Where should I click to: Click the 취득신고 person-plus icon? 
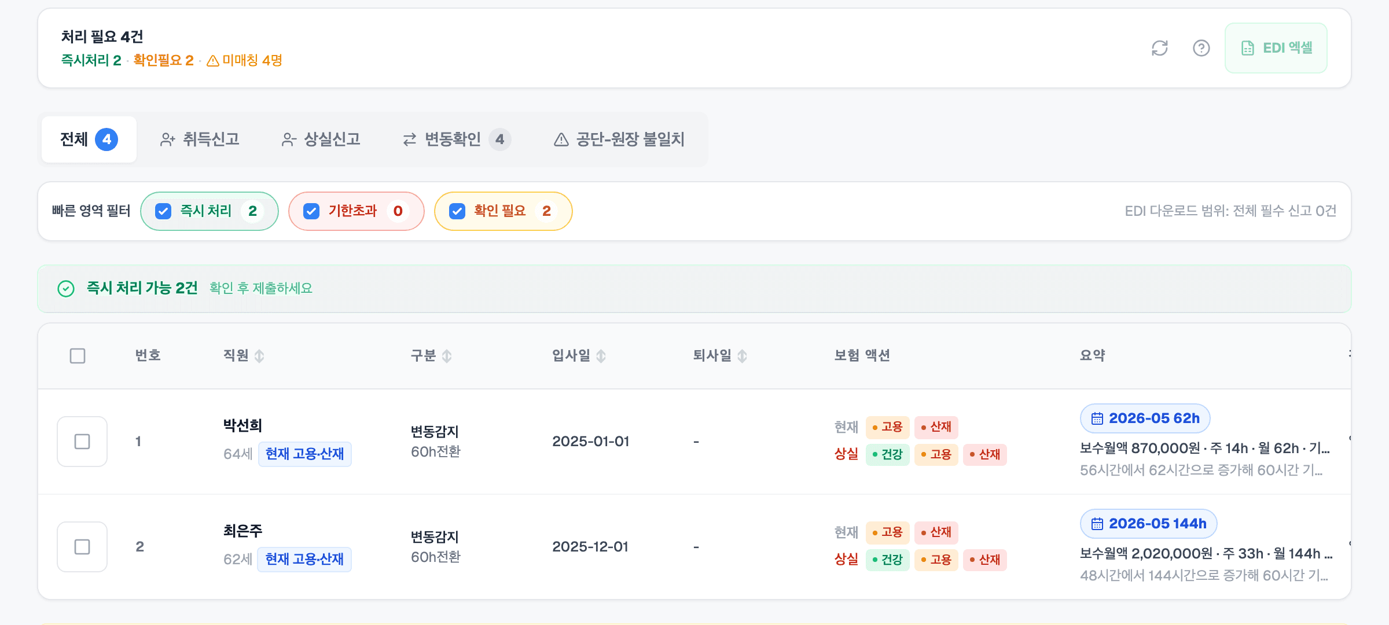point(168,139)
